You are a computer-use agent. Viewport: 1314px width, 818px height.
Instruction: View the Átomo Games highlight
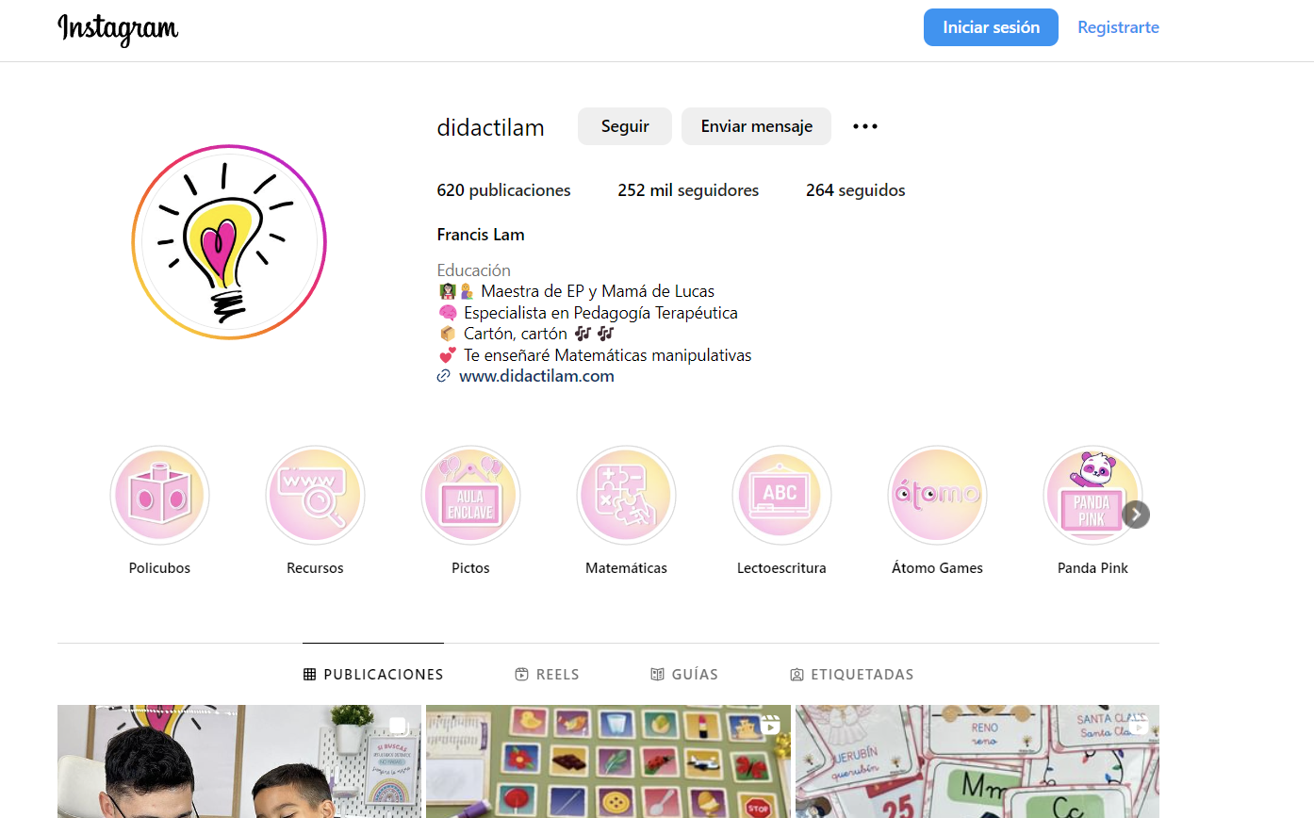coord(937,496)
